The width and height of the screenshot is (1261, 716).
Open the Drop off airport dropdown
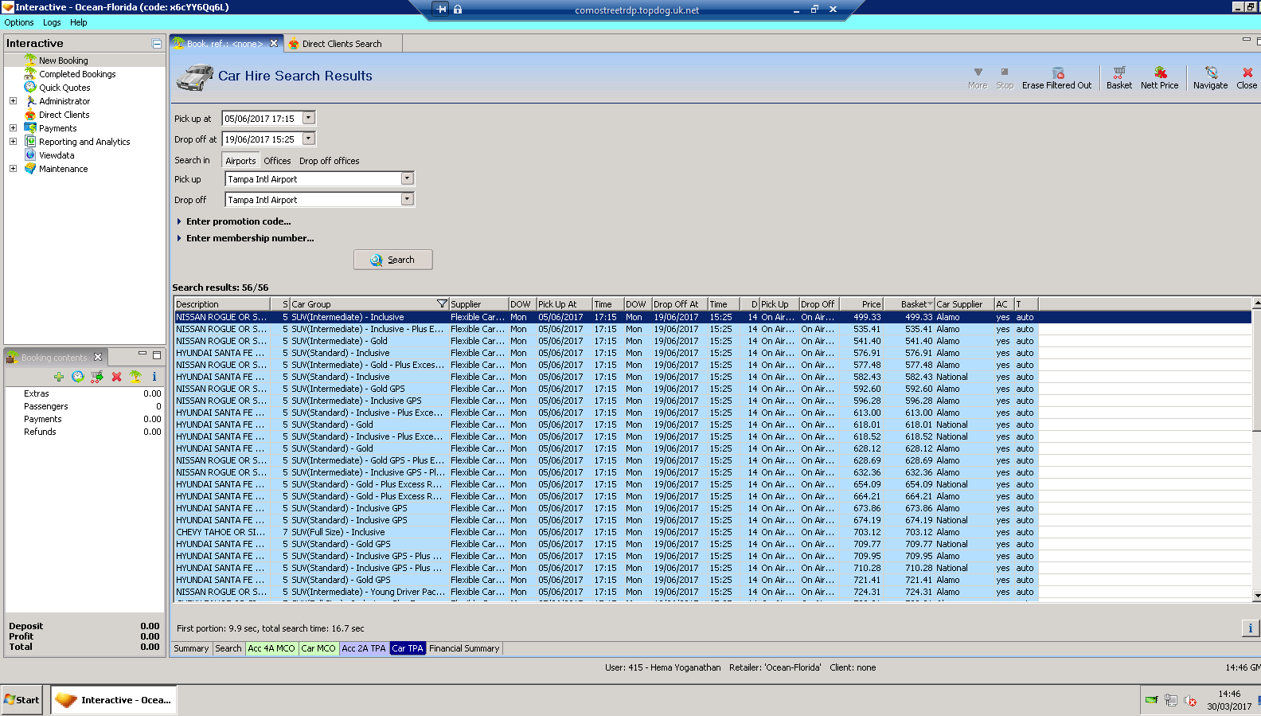pyautogui.click(x=407, y=199)
